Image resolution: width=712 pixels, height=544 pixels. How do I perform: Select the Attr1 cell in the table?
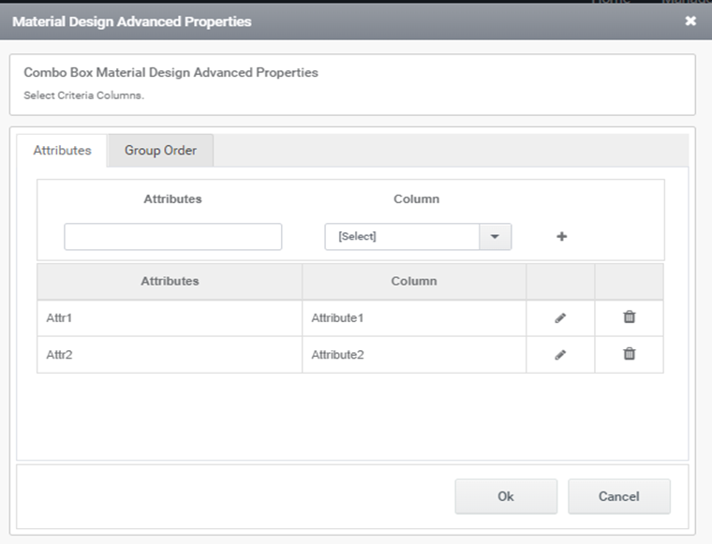170,318
